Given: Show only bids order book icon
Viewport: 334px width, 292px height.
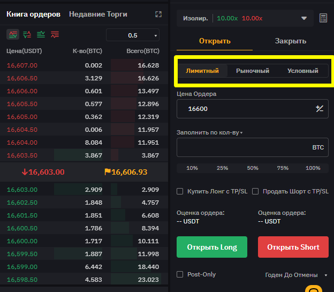Looking at the screenshot, I should click(41, 34).
